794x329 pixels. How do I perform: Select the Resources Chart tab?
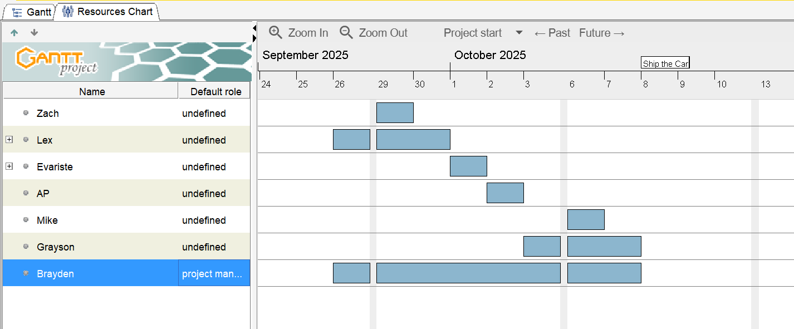107,12
